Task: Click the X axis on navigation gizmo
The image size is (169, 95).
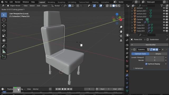Action: pyautogui.click(x=121, y=20)
